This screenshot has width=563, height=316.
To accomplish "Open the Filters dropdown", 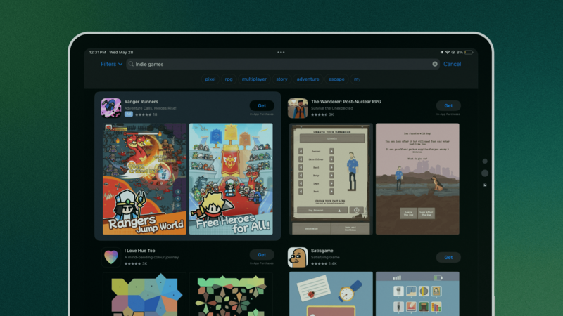I will click(x=111, y=64).
